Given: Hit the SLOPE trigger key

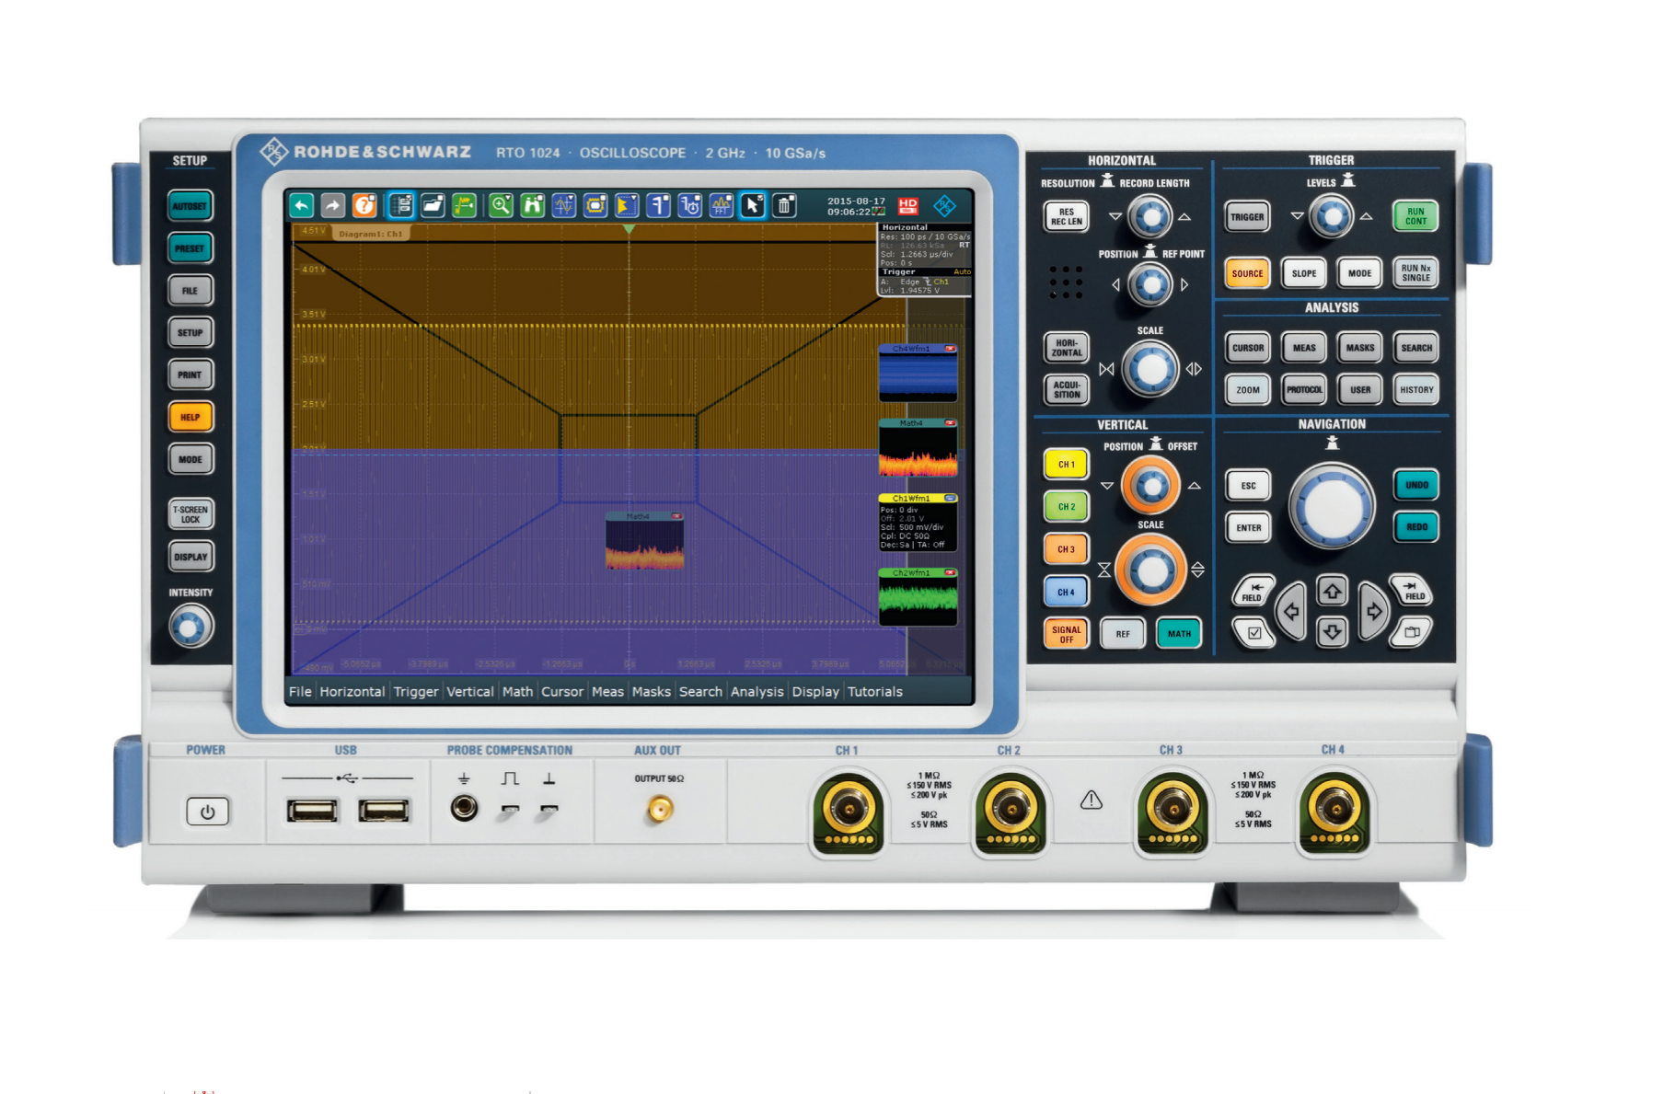Looking at the screenshot, I should click(1303, 273).
